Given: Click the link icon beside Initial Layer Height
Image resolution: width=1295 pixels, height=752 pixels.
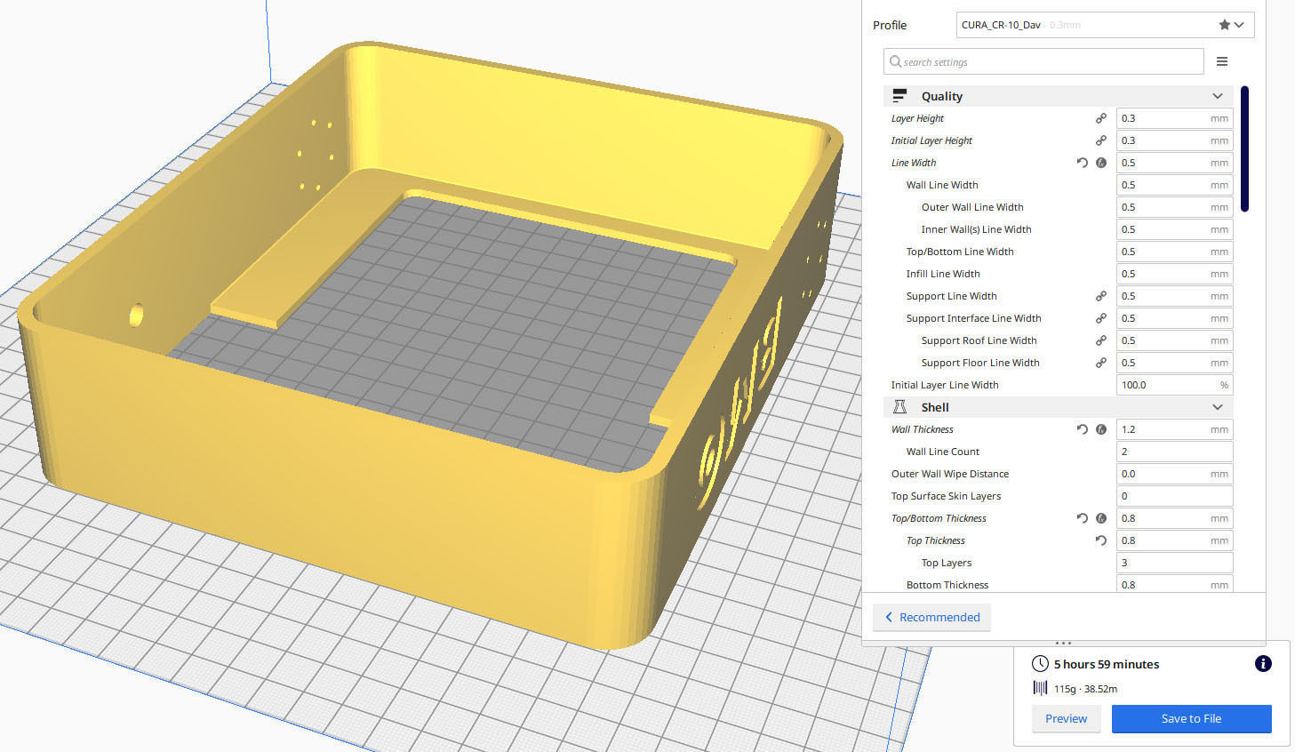Looking at the screenshot, I should (x=1101, y=140).
